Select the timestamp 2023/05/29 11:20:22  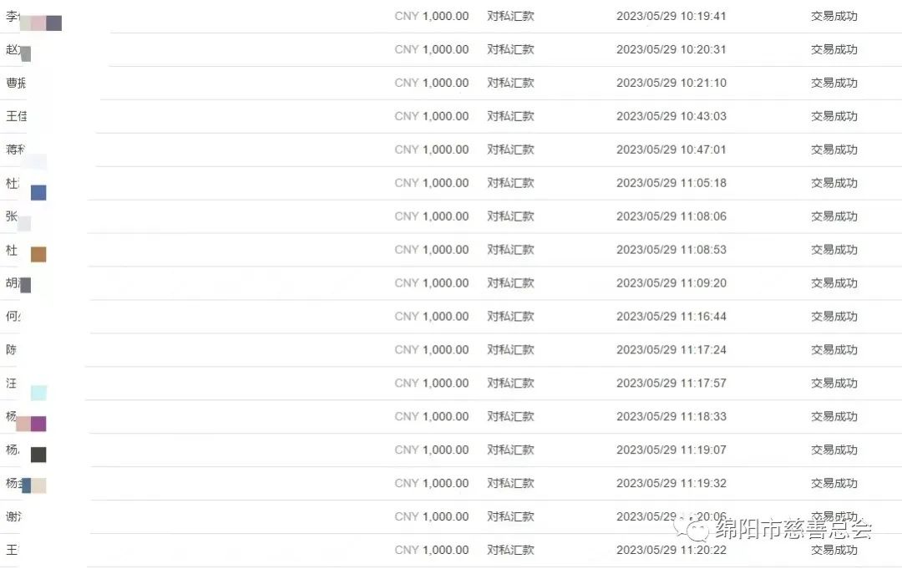(671, 551)
